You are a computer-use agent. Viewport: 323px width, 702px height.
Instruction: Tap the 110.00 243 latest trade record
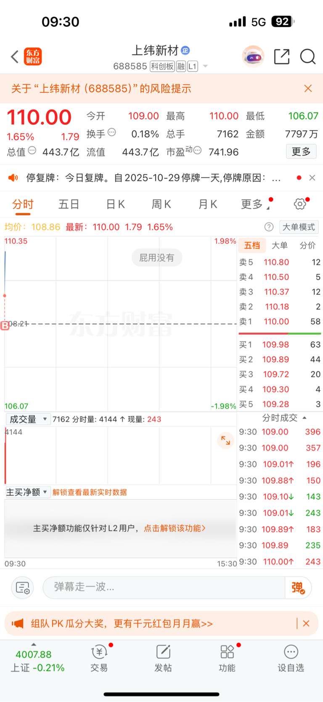click(280, 562)
